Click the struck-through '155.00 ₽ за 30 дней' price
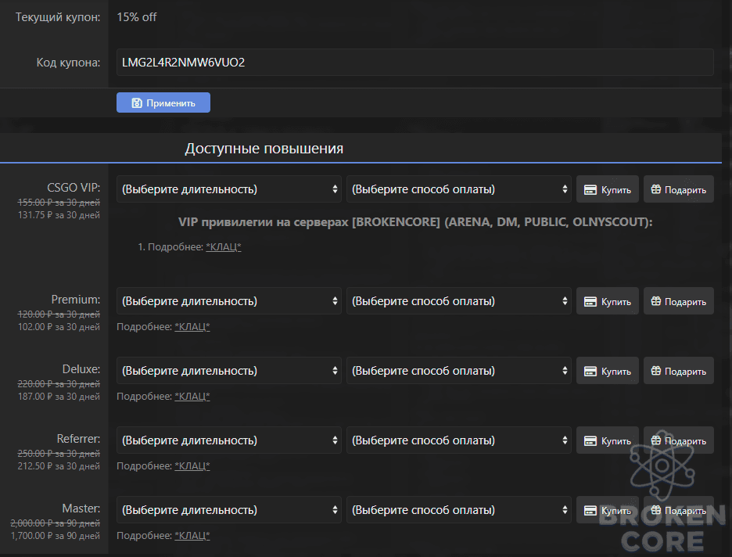The width and height of the screenshot is (732, 557). pyautogui.click(x=59, y=203)
